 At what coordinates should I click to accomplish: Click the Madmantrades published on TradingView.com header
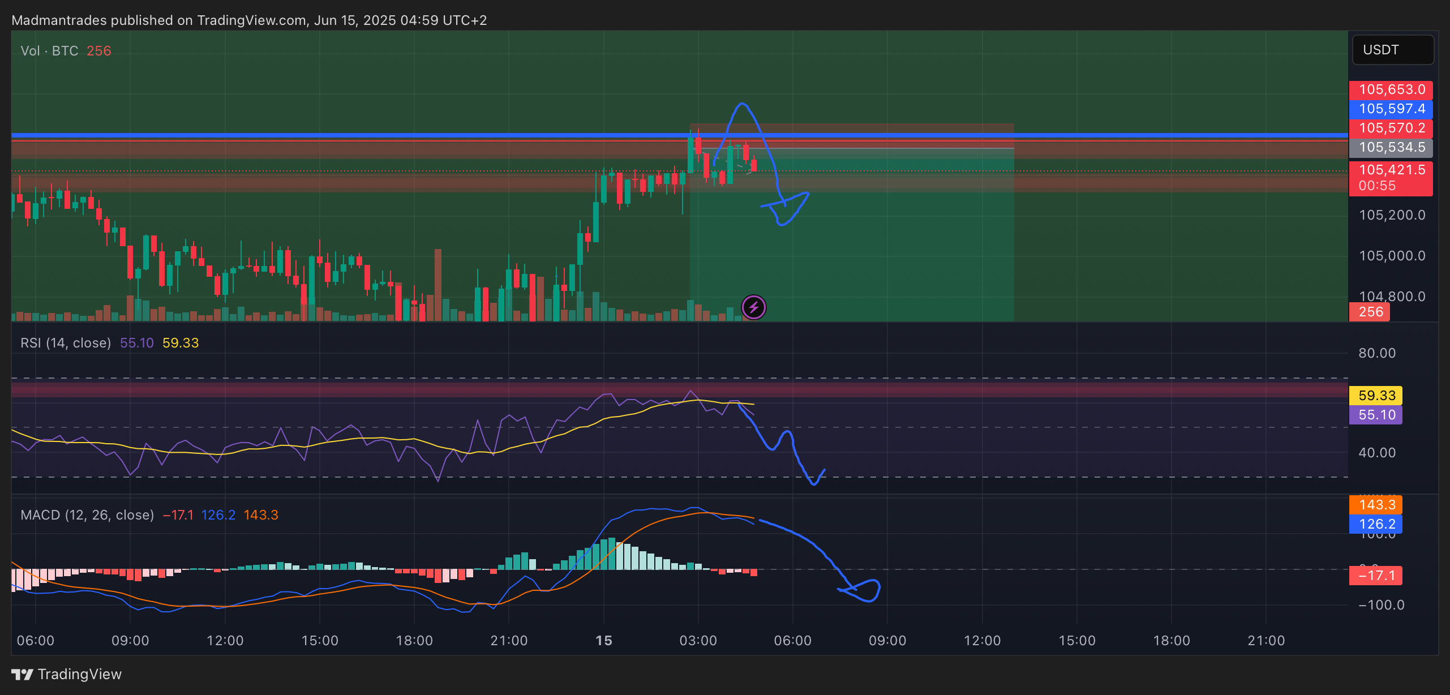click(249, 20)
